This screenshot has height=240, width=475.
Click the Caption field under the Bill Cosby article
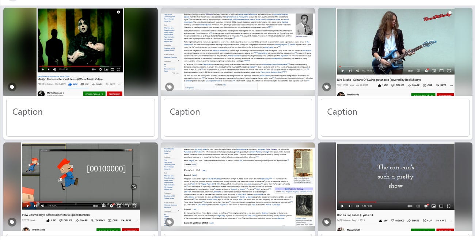pos(238,117)
